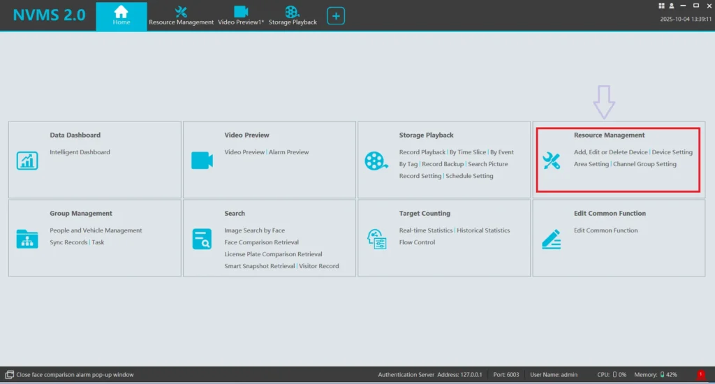Open the Resource Management tab in top bar
715x384 pixels.
(181, 15)
